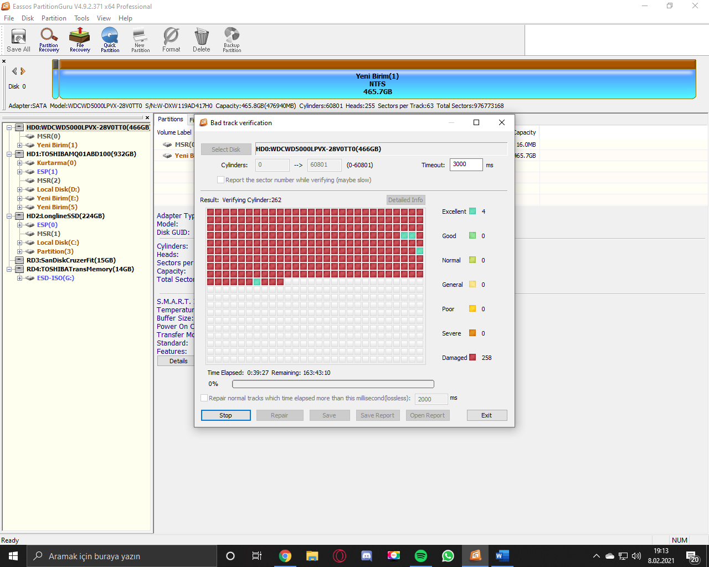Expand the Yeni Birim(E:) node
The width and height of the screenshot is (709, 567).
pos(19,198)
